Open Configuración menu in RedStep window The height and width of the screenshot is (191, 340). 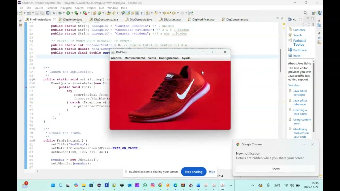(169, 58)
